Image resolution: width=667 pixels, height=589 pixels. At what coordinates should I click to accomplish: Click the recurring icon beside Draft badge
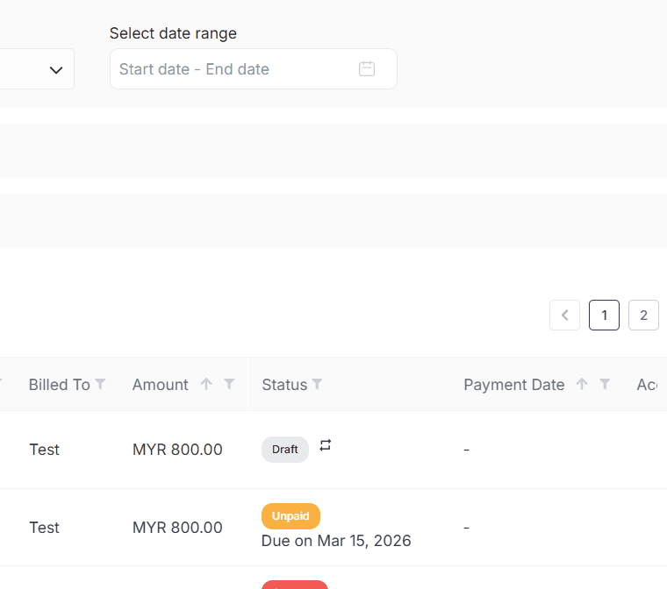[326, 445]
